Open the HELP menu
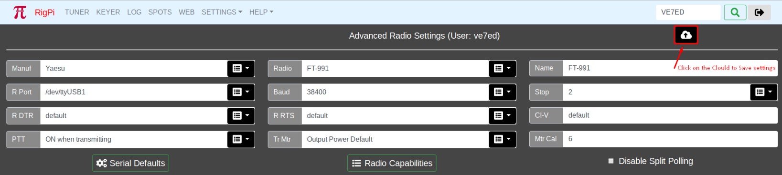Image resolution: width=782 pixels, height=175 pixels. point(261,12)
